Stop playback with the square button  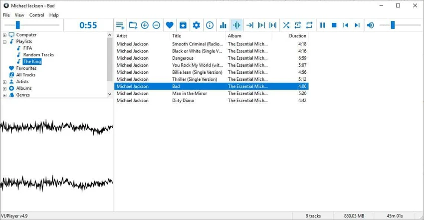point(334,25)
